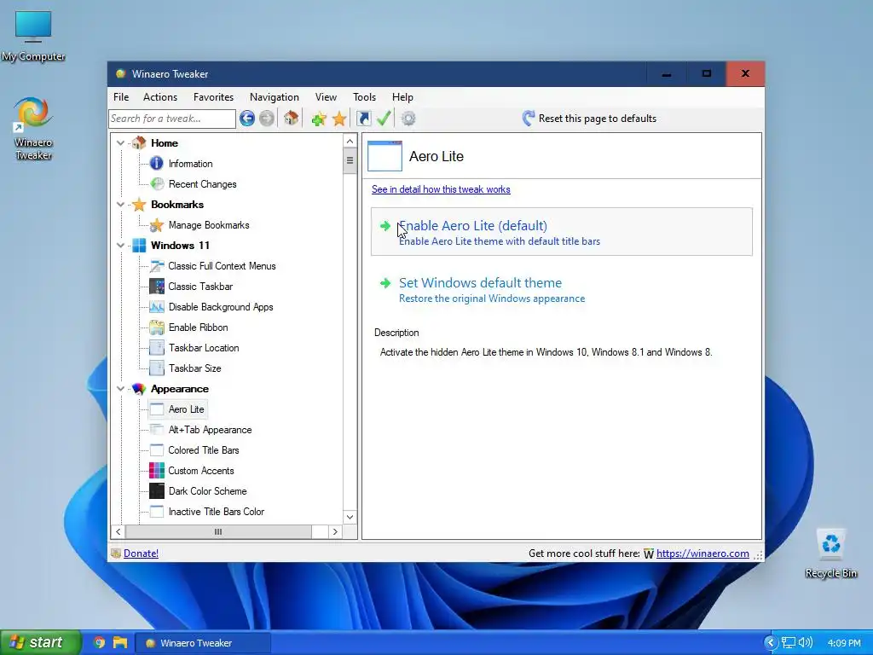The image size is (873, 655).
Task: Click the green checkmark toolbar icon
Action: coord(384,118)
